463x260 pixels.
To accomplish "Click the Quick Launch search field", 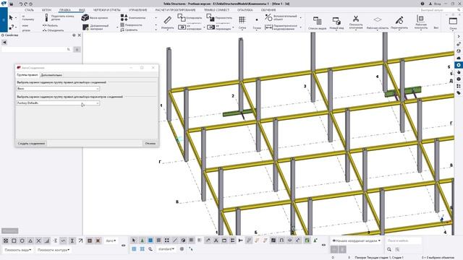I will click(x=440, y=10).
